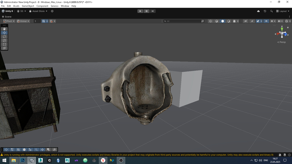
Task: Select the Rect transform tool
Action: click(x=4, y=45)
